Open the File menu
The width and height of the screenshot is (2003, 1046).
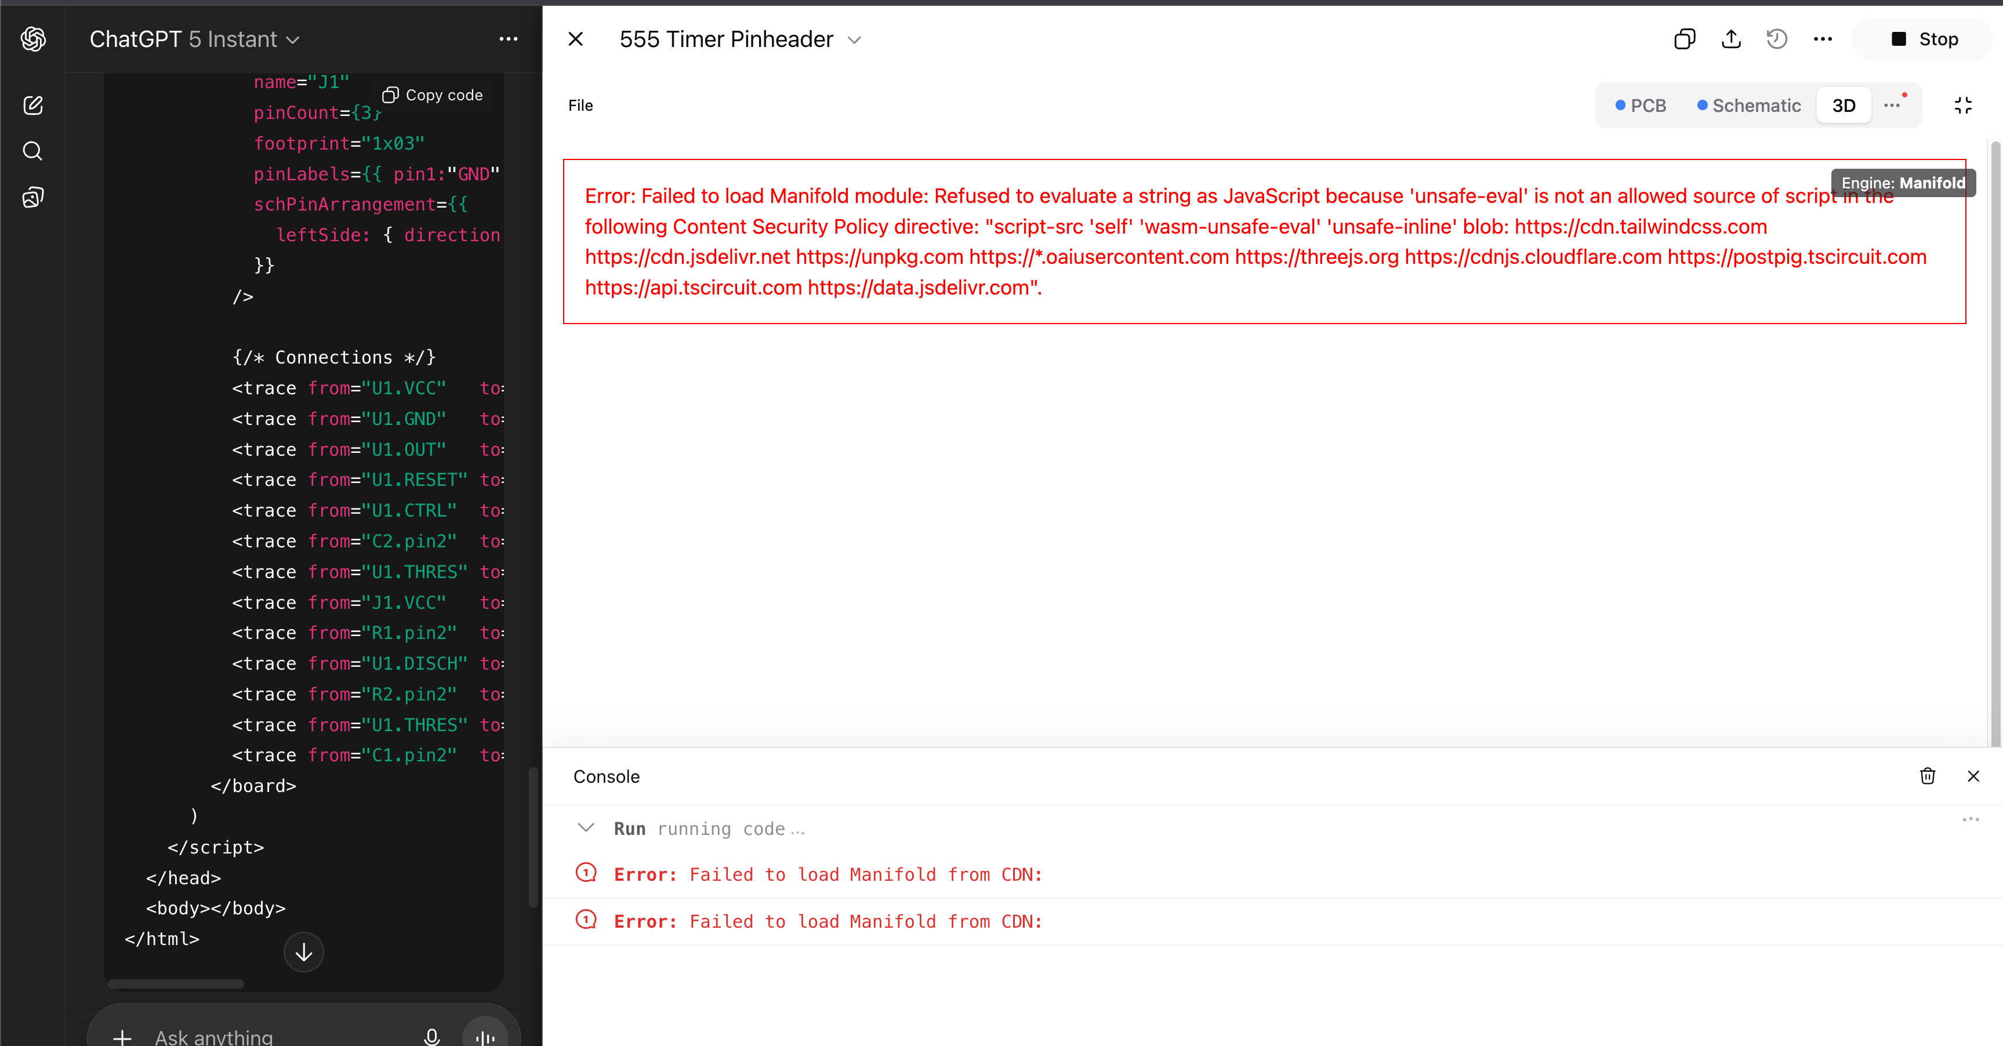point(580,105)
